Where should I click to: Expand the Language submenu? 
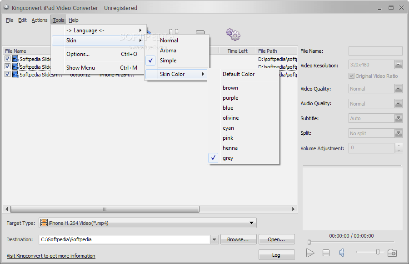pyautogui.click(x=99, y=30)
